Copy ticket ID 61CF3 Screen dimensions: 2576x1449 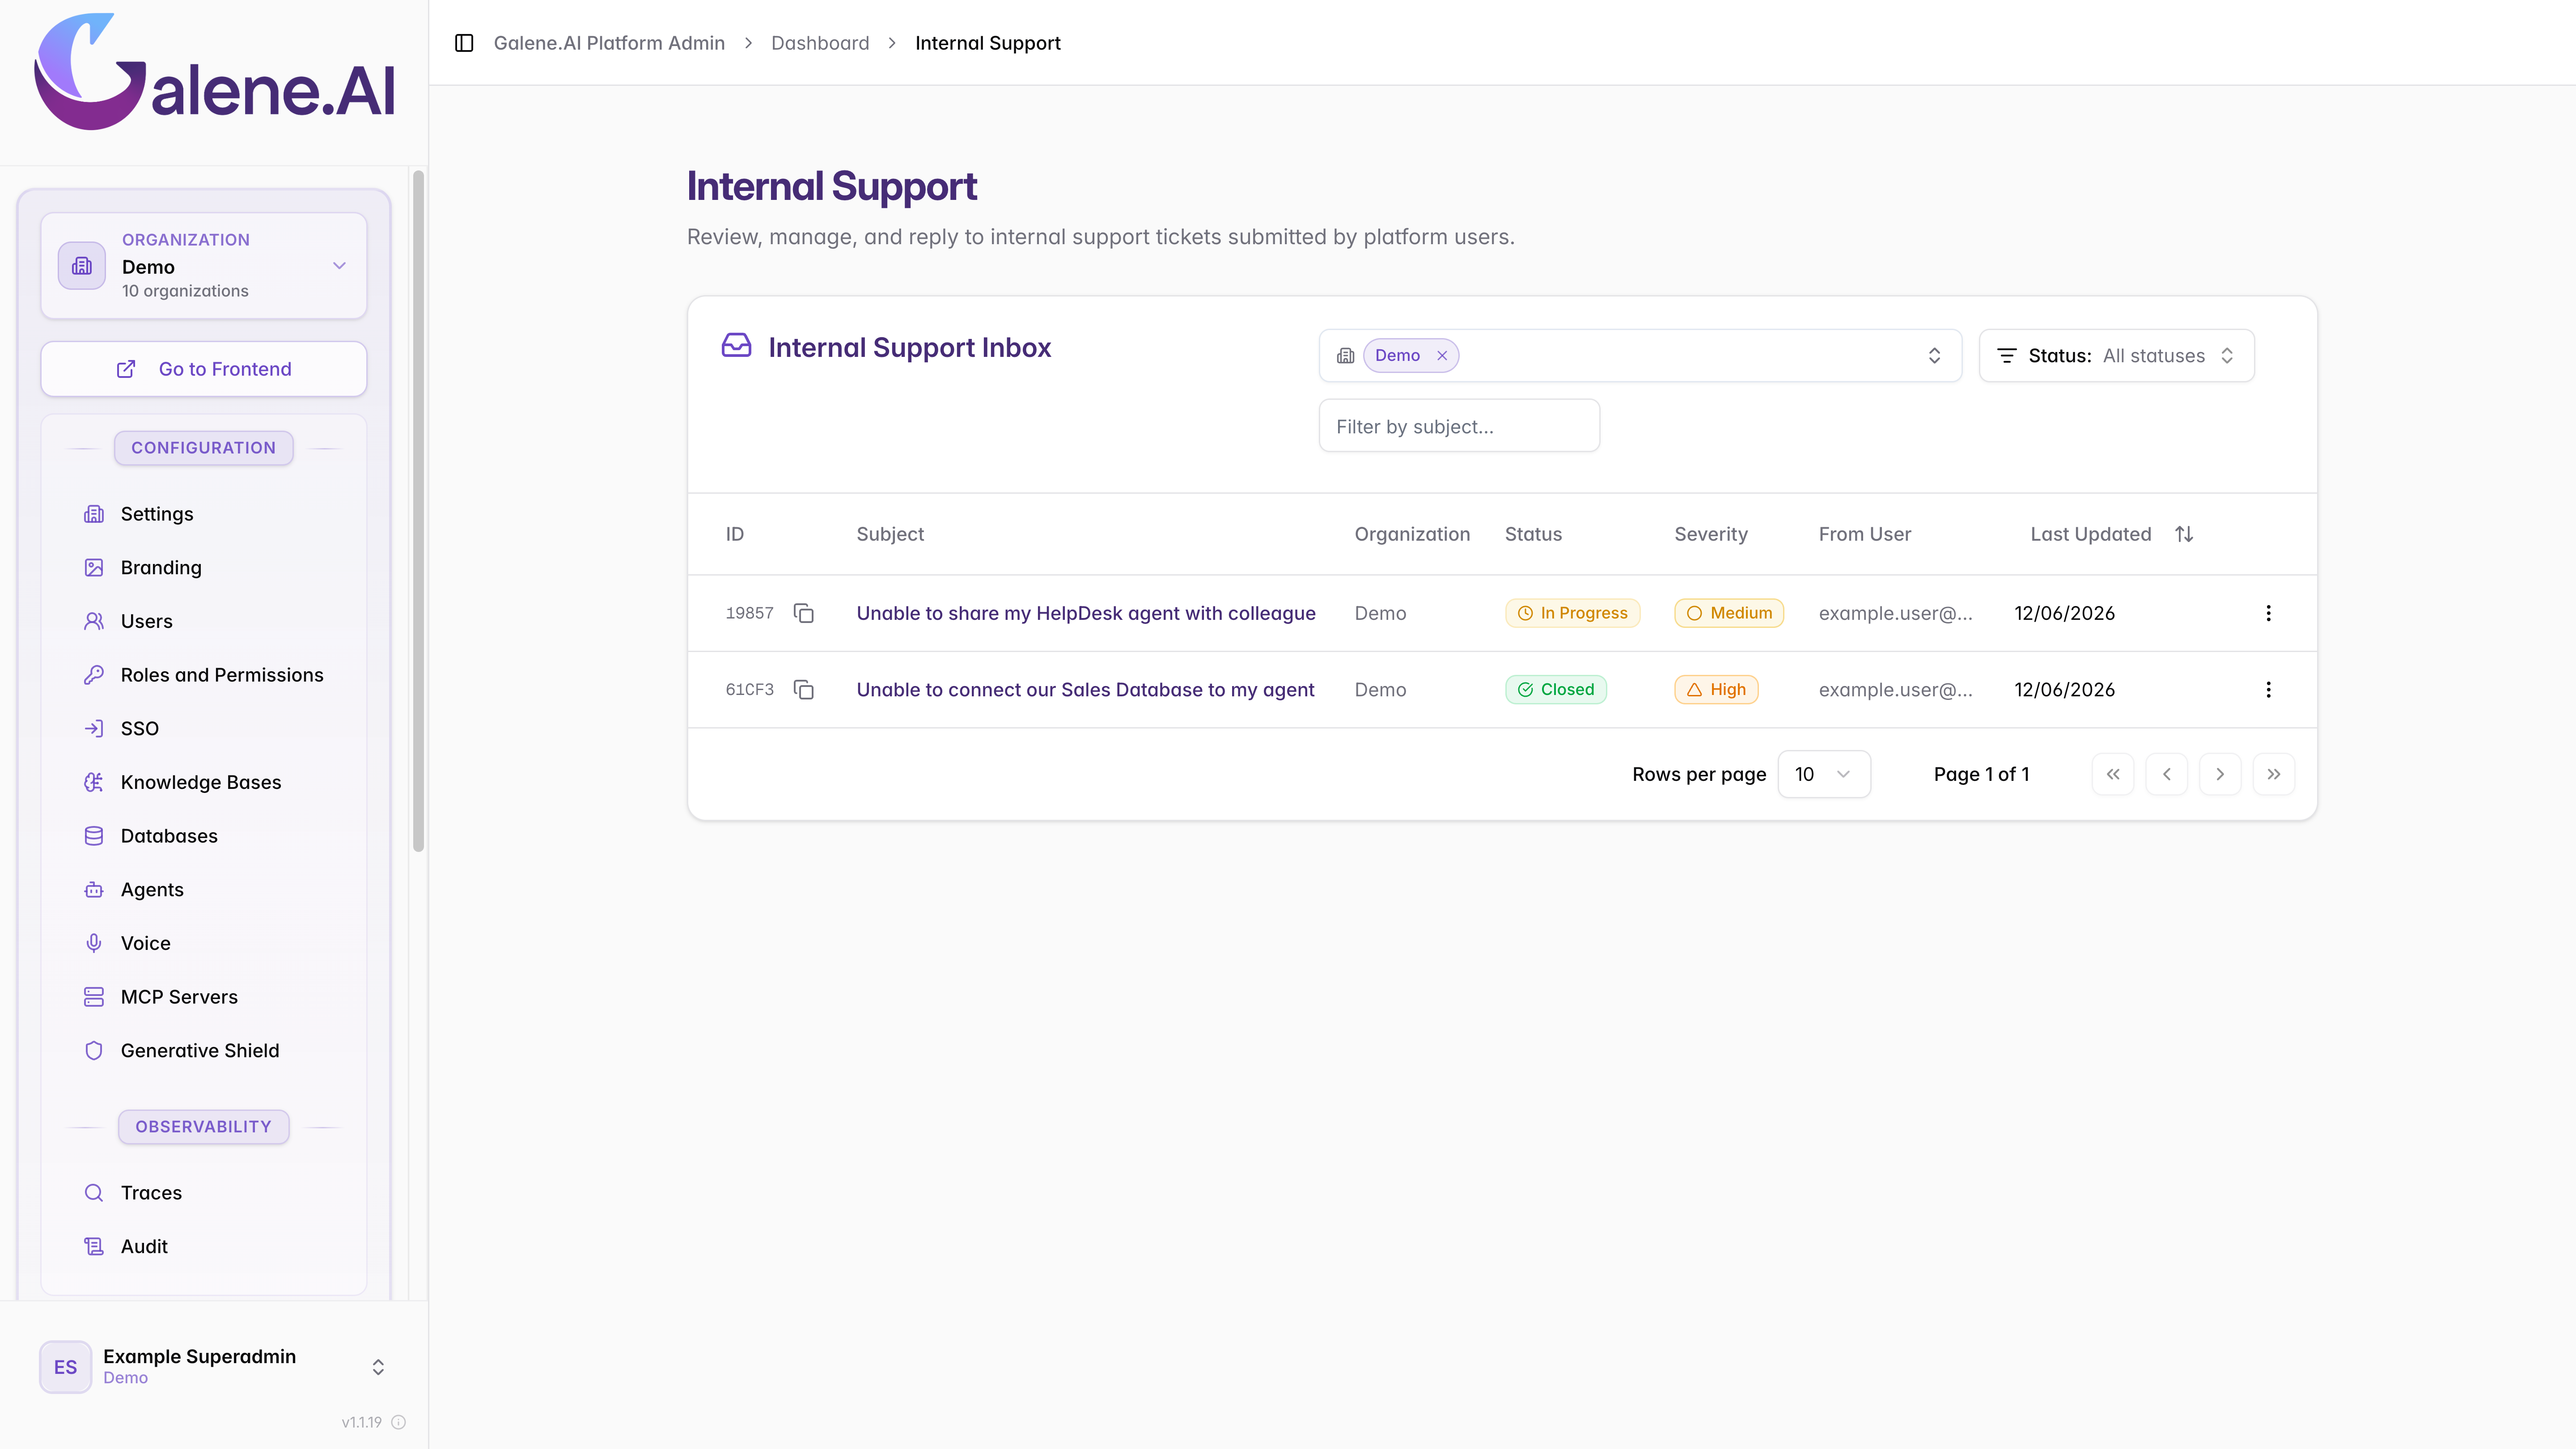[804, 690]
